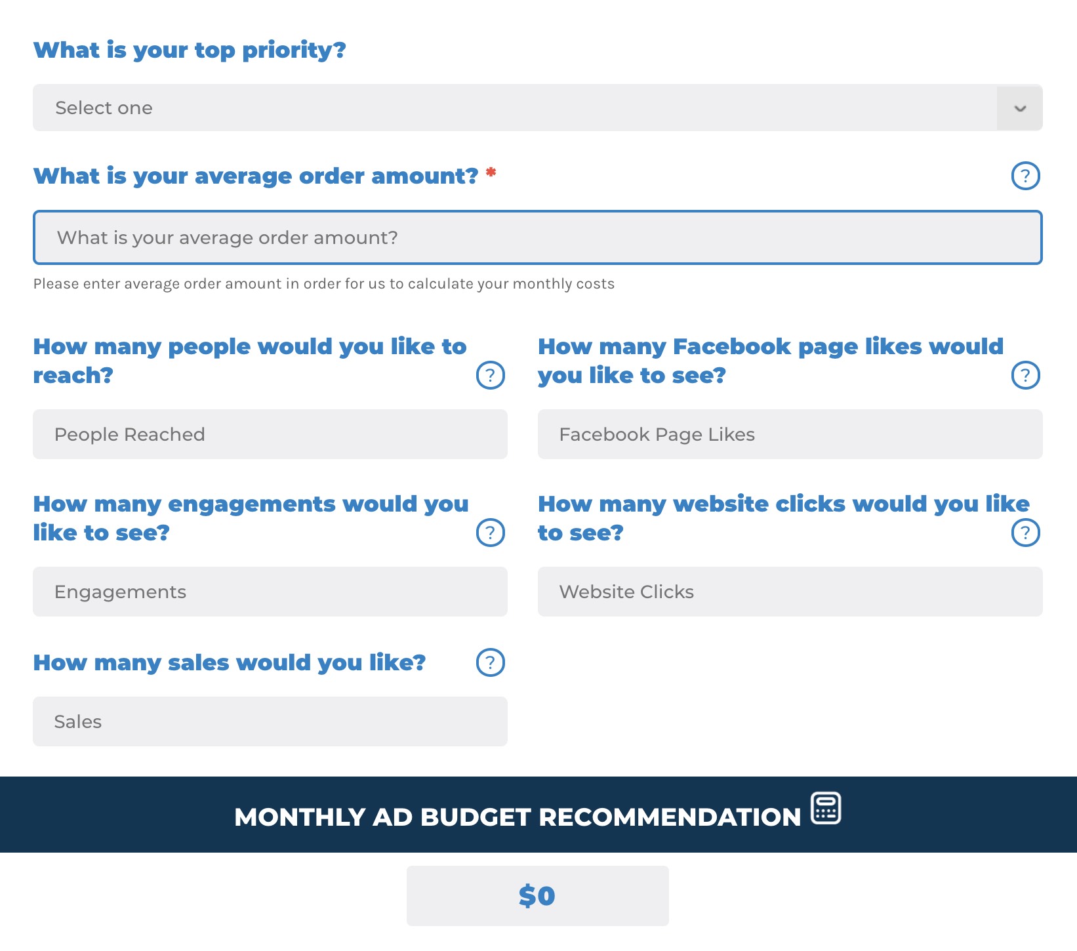The image size is (1077, 951).
Task: Click calculator icon beside budget recommendation
Action: coord(826,808)
